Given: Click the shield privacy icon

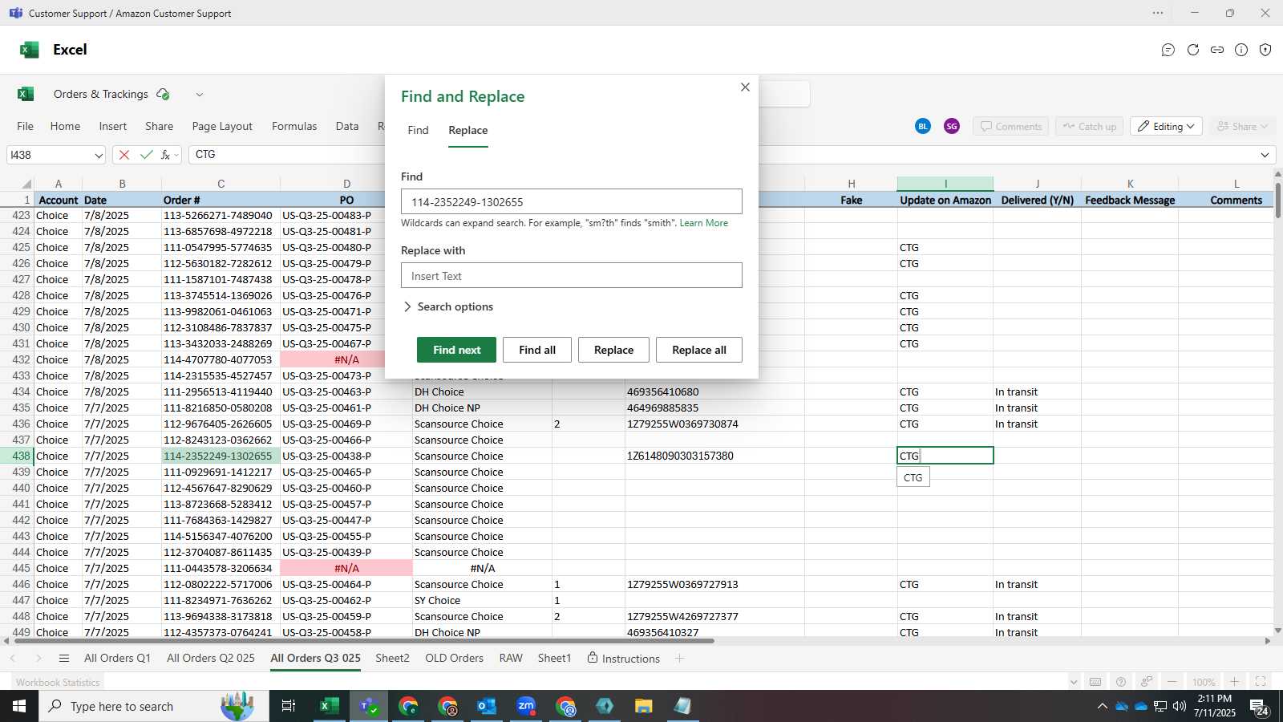Looking at the screenshot, I should pyautogui.click(x=1265, y=50).
